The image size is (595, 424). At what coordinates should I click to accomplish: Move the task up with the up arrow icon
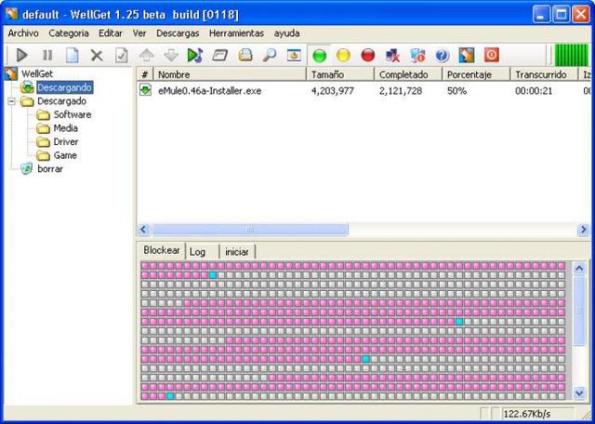(x=147, y=56)
